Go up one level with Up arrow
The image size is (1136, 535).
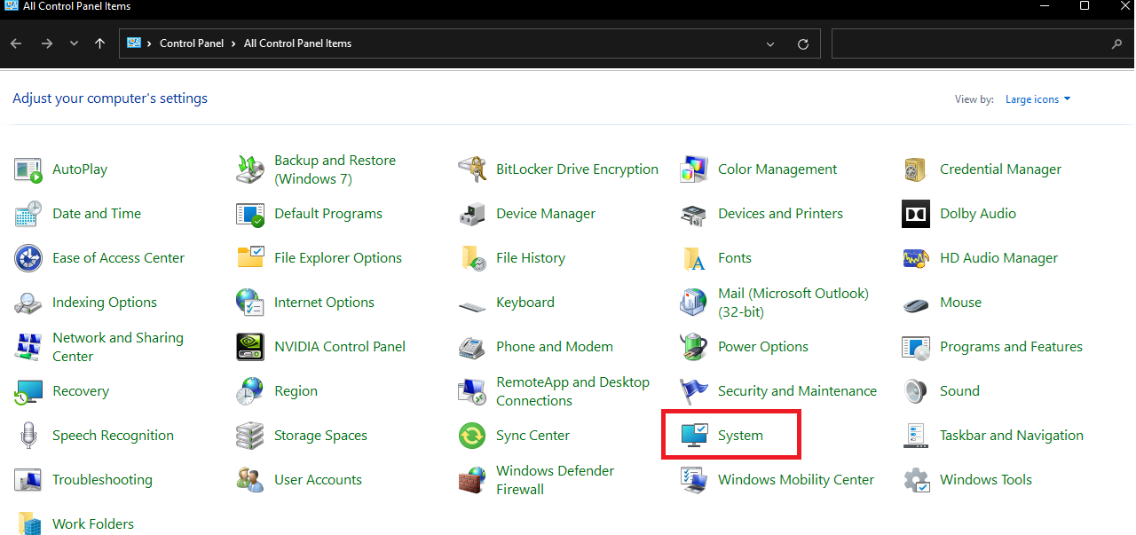pos(99,43)
